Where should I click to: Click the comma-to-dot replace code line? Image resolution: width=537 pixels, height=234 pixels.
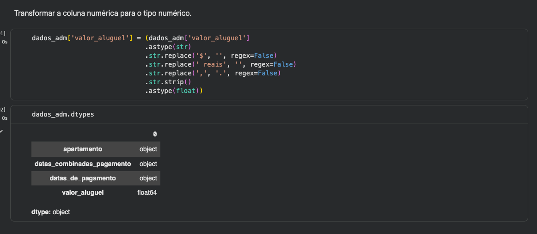pos(213,73)
